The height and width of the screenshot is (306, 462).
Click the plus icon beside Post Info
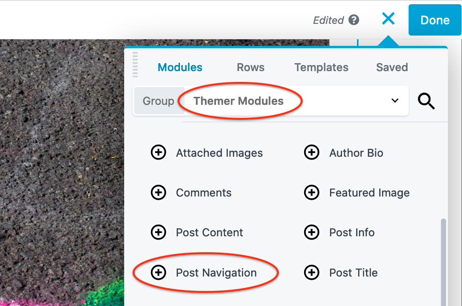[312, 232]
